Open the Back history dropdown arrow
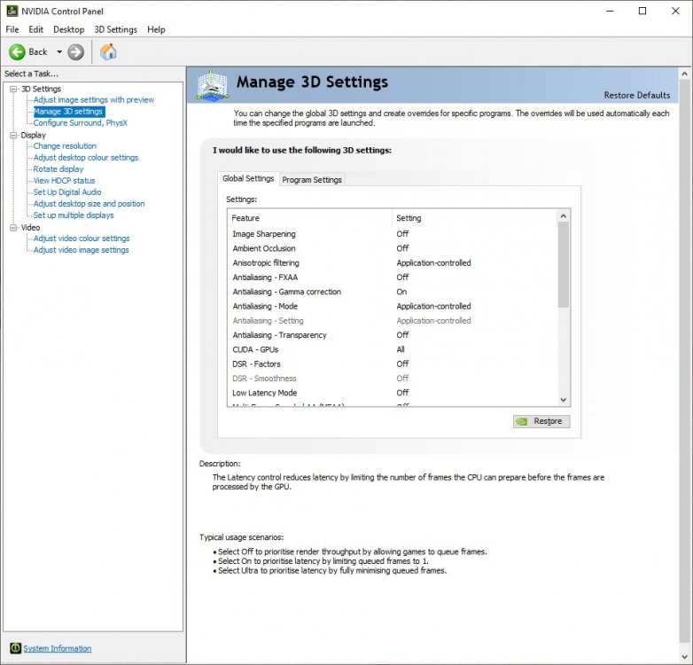Viewport: 693px width, 665px height. coord(59,52)
